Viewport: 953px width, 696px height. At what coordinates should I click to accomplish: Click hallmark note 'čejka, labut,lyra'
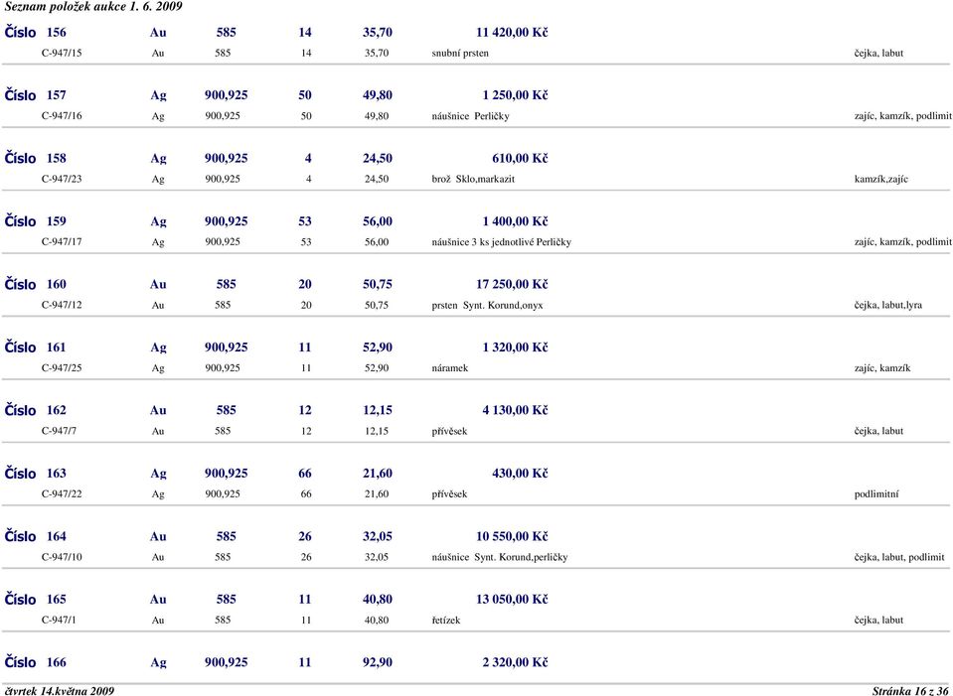tap(888, 305)
